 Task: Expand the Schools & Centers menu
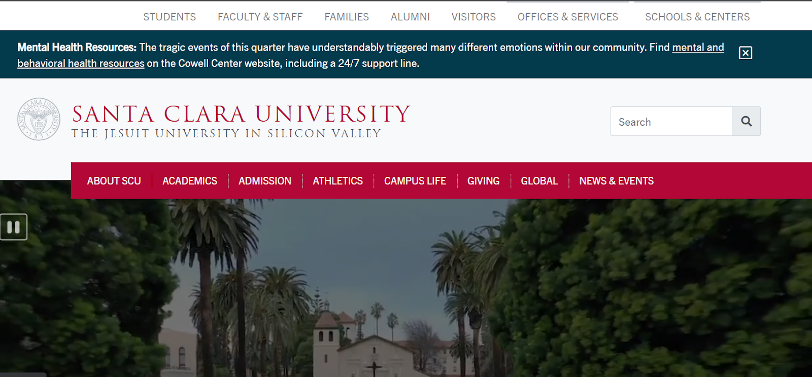(x=697, y=17)
